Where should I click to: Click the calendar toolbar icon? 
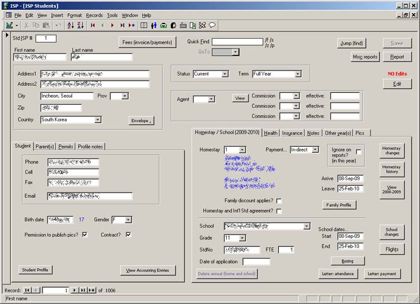tap(183, 25)
